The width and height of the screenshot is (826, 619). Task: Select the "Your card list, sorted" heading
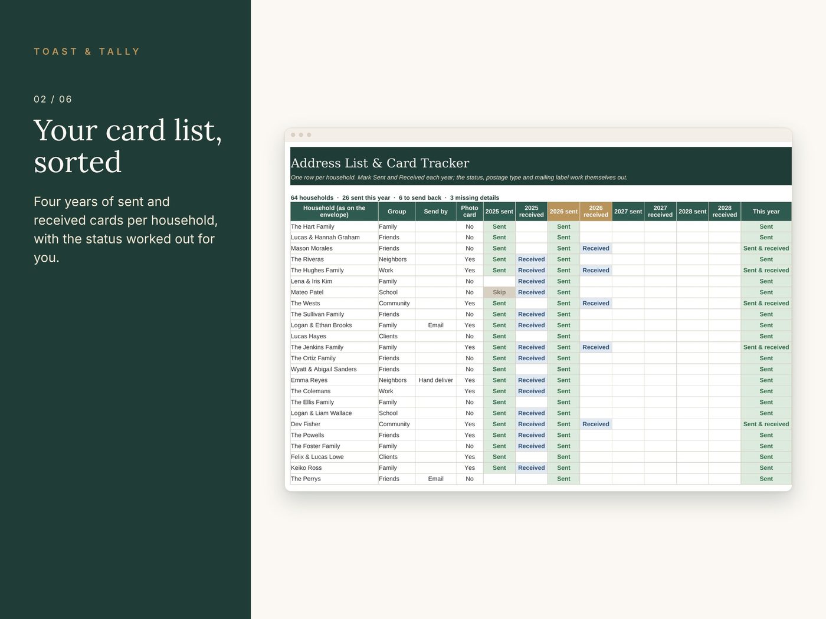[128, 146]
